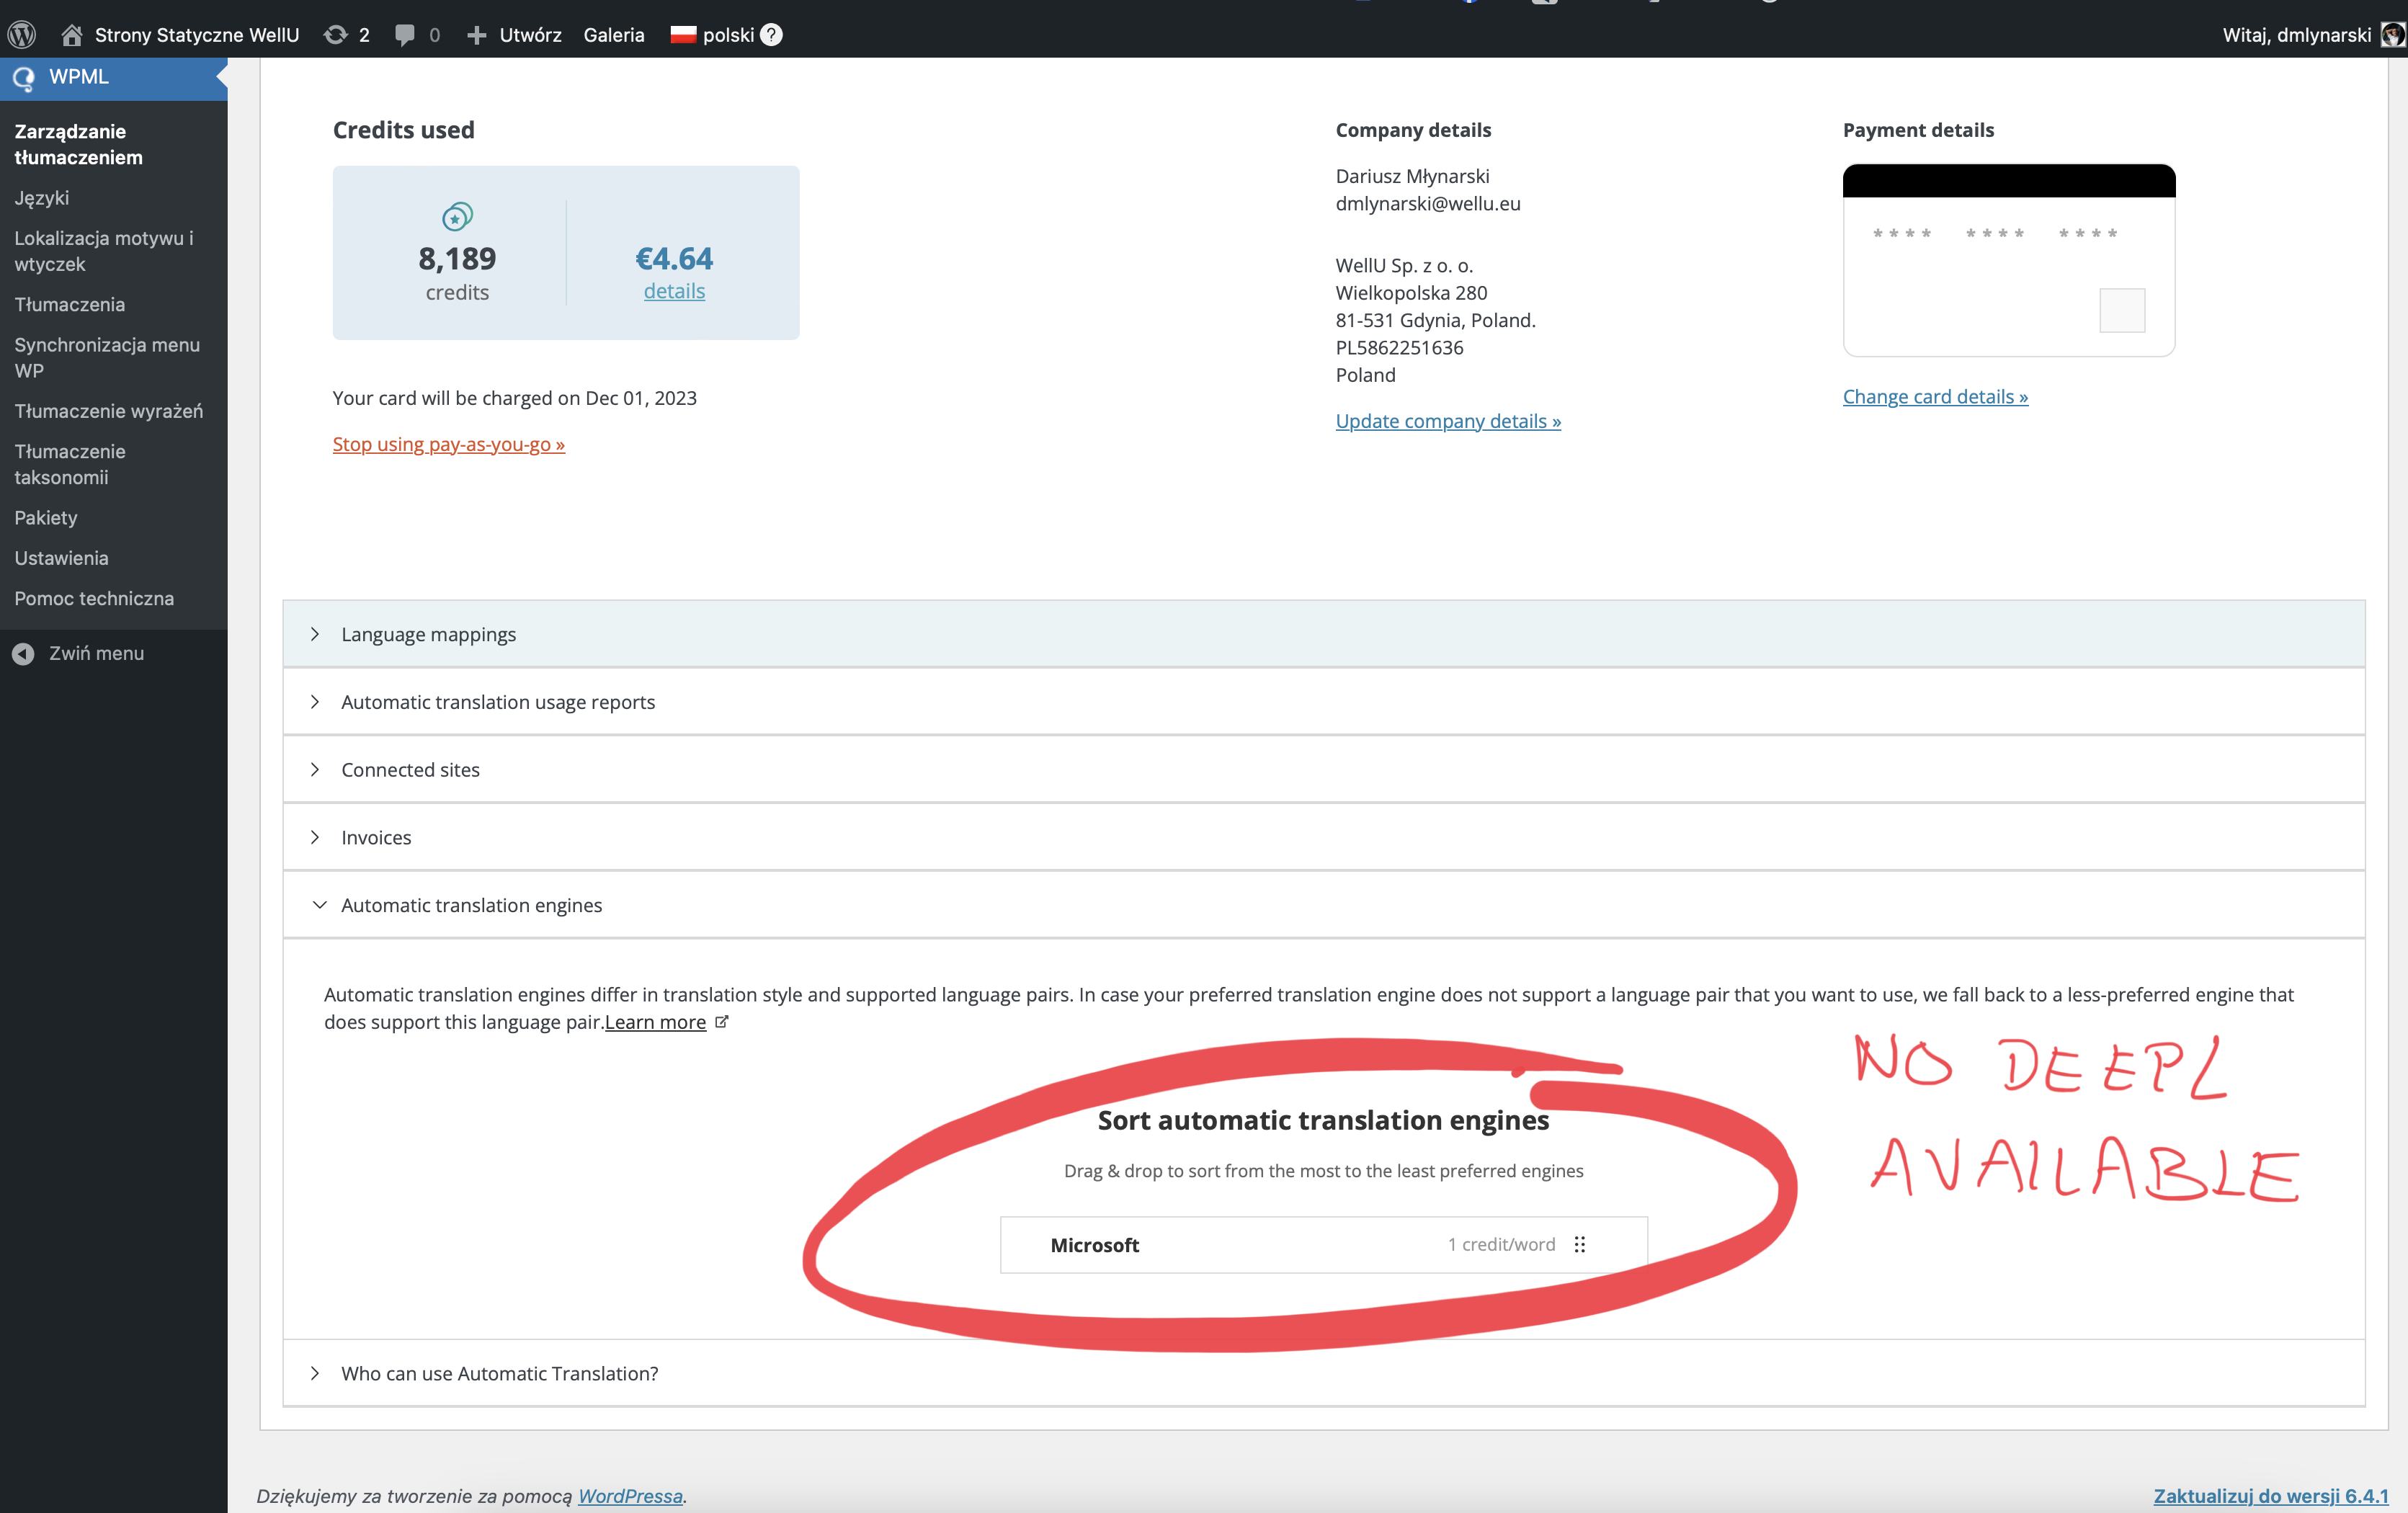This screenshot has height=1513, width=2408.
Task: Click the home icon for Strony Statyczne WellU
Action: point(72,35)
